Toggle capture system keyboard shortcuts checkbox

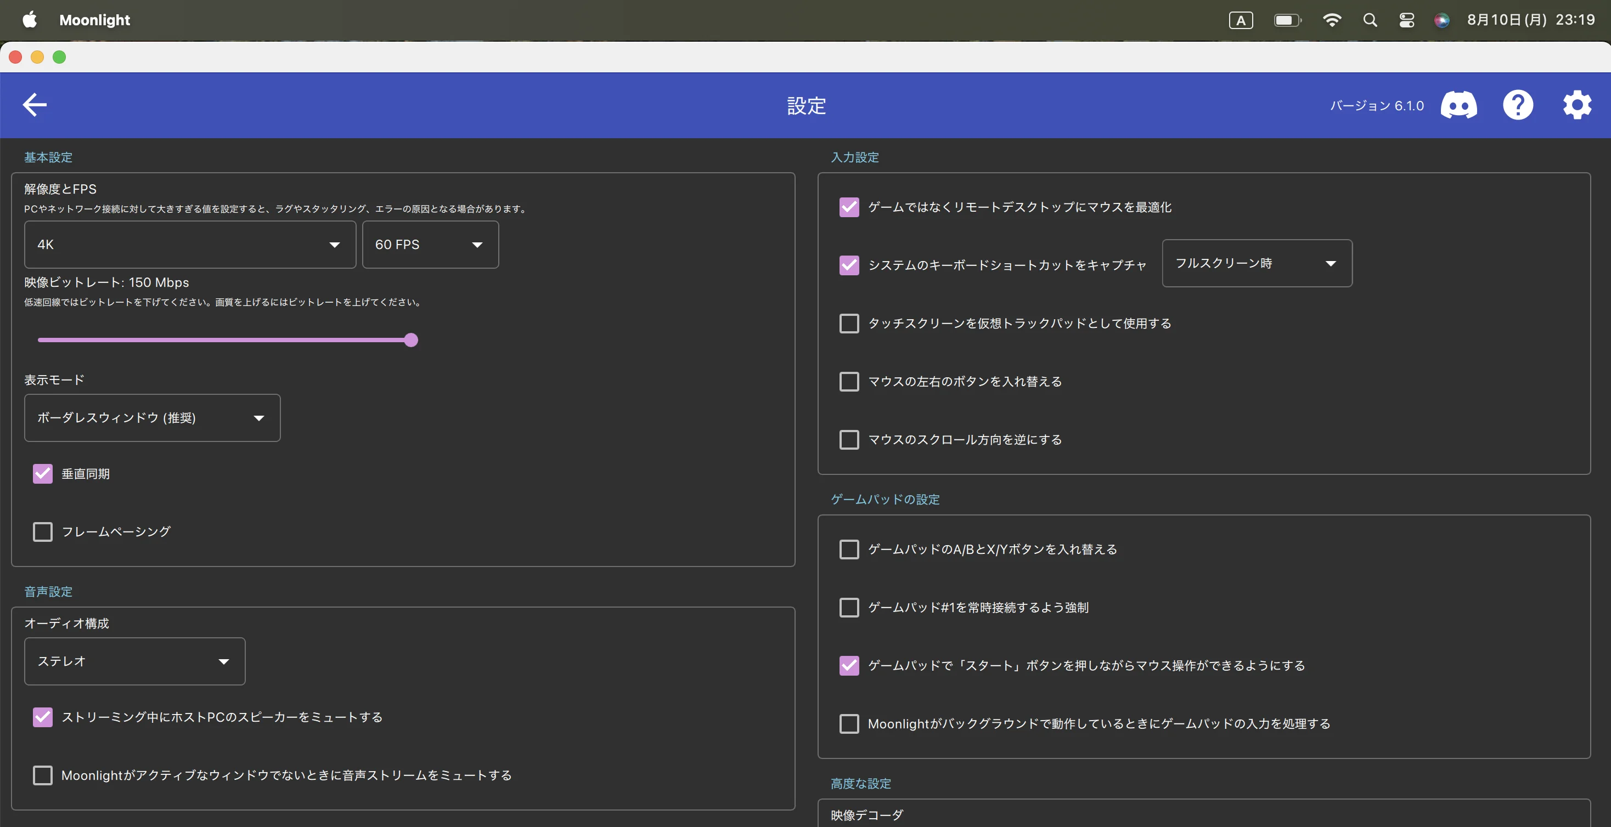[849, 265]
